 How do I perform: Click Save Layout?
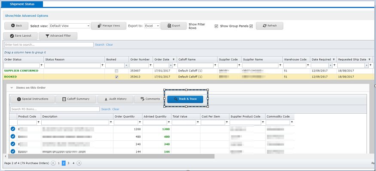[x=20, y=36]
